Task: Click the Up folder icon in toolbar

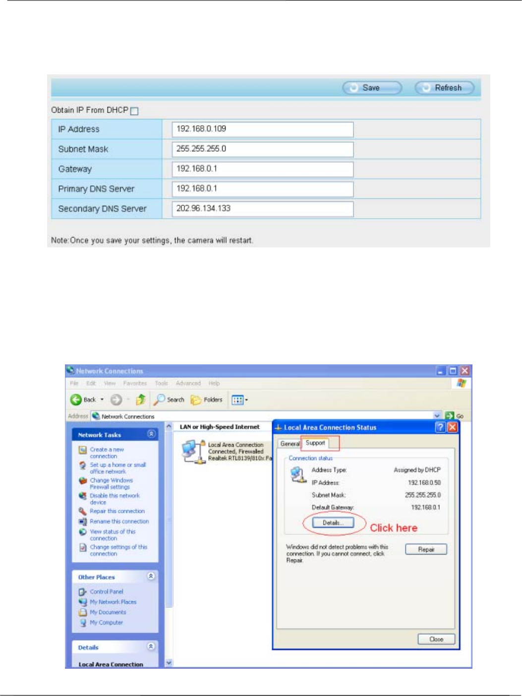Action: pos(141,400)
